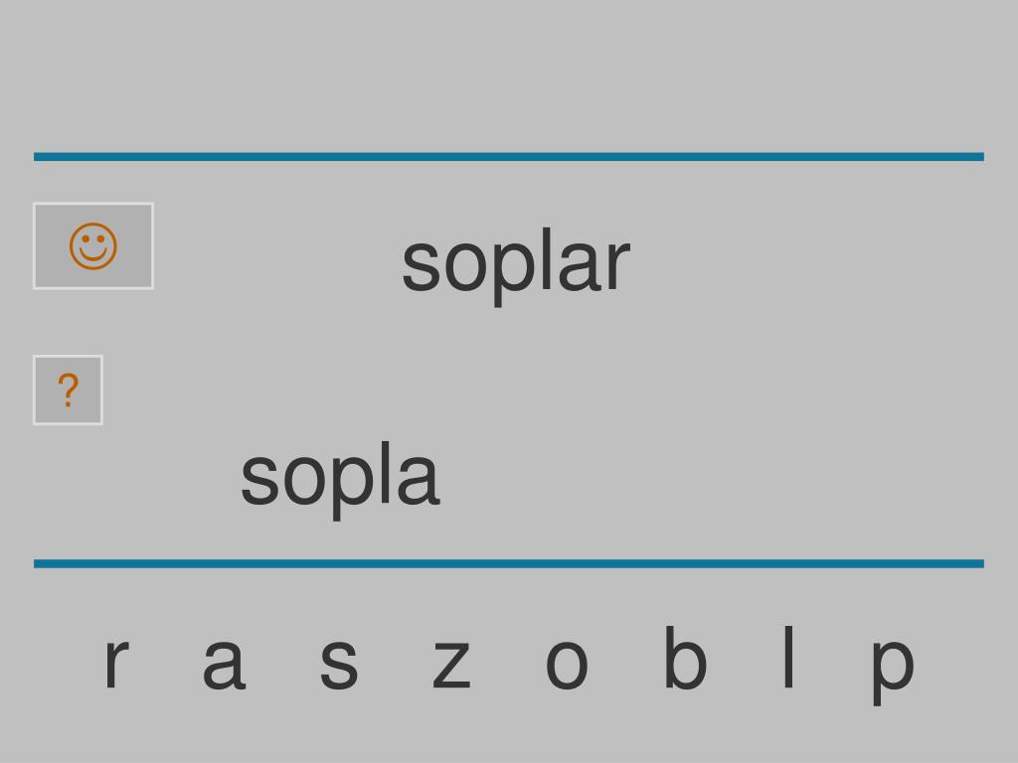Select the letter a tile
The height and width of the screenshot is (763, 1018).
[x=224, y=663]
